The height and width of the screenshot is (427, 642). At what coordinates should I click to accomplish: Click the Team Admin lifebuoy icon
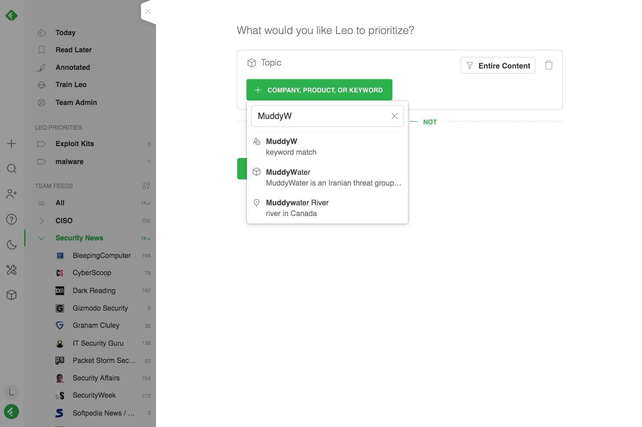42,102
